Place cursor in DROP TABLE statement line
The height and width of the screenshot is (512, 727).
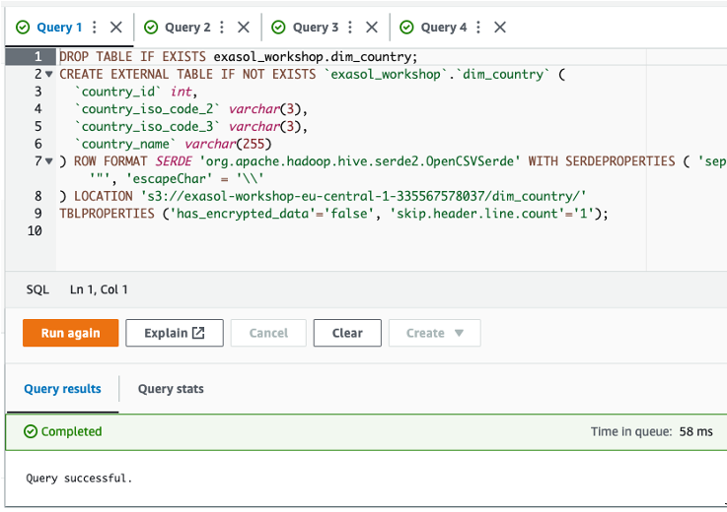coord(239,56)
